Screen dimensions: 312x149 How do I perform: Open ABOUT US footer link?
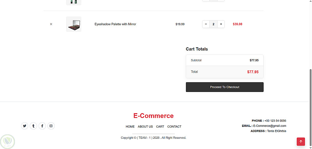145,127
